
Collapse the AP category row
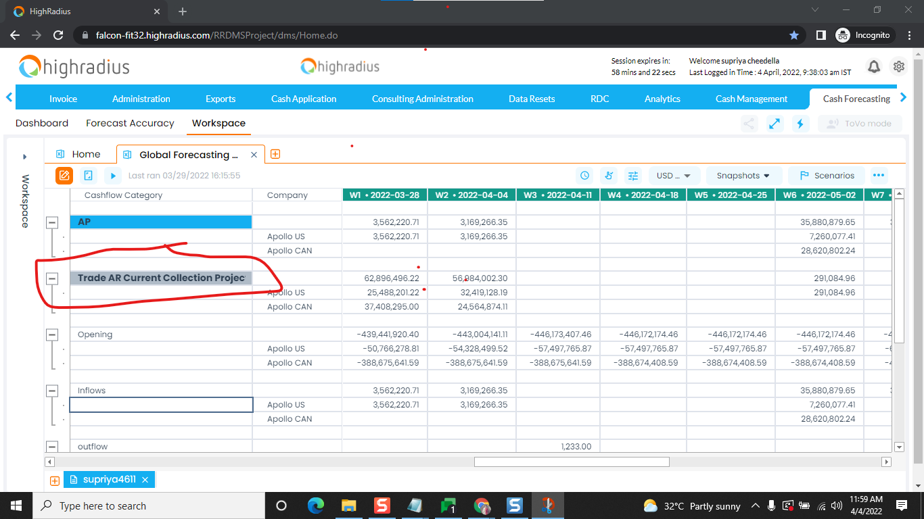pyautogui.click(x=52, y=222)
